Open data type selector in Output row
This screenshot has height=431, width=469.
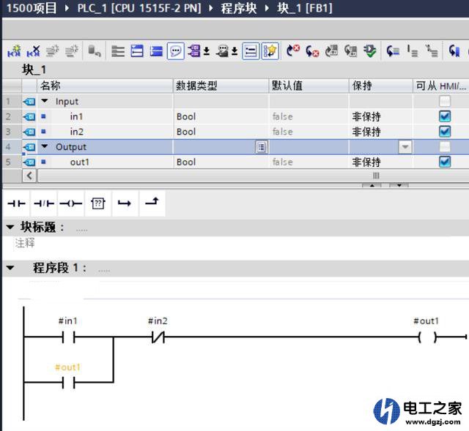261,147
